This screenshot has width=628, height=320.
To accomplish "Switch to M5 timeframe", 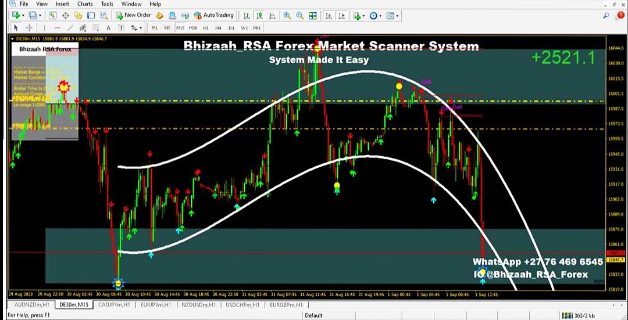I will click(x=167, y=28).
